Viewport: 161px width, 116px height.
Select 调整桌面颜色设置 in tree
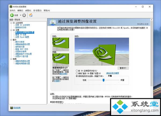23,44
